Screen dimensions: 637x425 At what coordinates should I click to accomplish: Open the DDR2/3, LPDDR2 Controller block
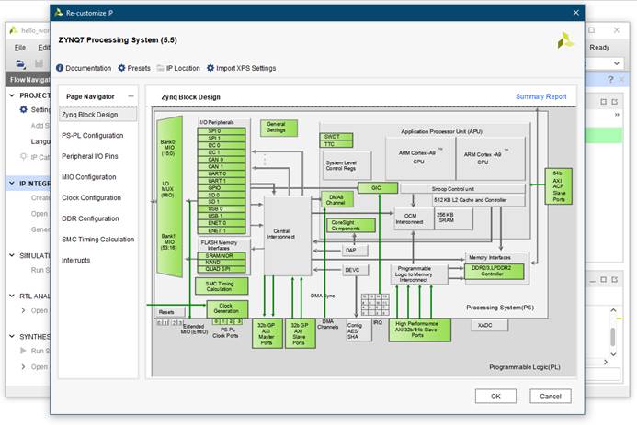point(497,270)
